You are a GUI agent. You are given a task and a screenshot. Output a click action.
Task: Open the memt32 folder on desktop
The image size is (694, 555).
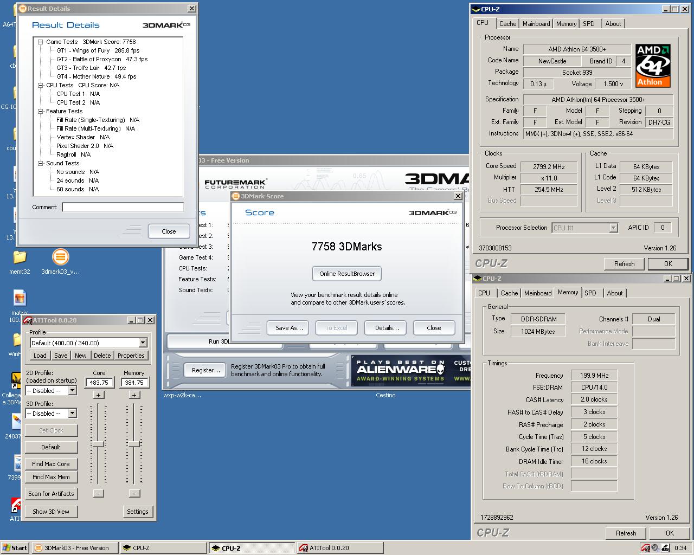tap(20, 258)
